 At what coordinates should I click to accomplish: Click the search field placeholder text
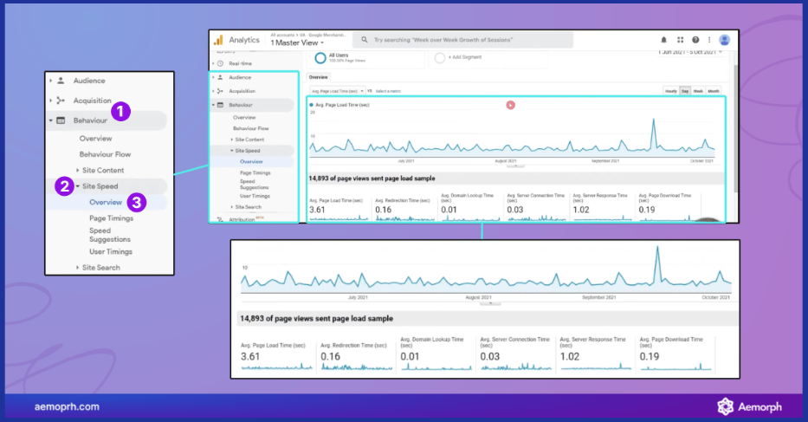(x=443, y=40)
